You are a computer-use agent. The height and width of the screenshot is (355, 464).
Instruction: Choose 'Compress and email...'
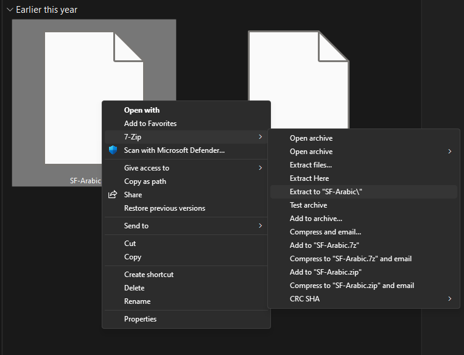coord(364,232)
